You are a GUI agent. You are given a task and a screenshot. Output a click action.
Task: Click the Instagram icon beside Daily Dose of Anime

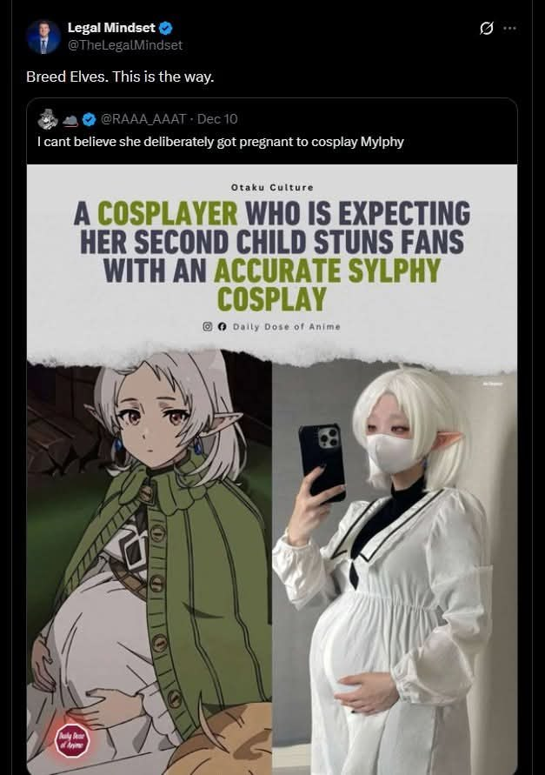pos(208,326)
